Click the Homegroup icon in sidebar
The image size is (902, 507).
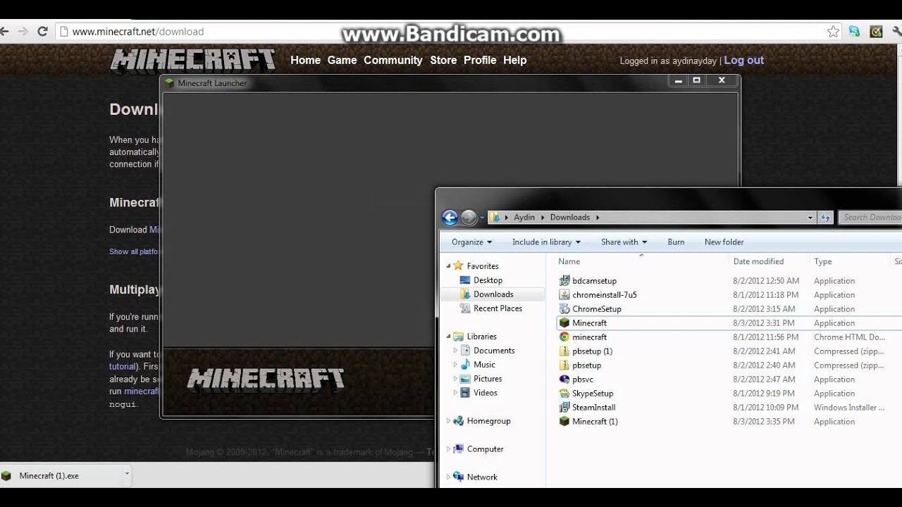pyautogui.click(x=458, y=421)
